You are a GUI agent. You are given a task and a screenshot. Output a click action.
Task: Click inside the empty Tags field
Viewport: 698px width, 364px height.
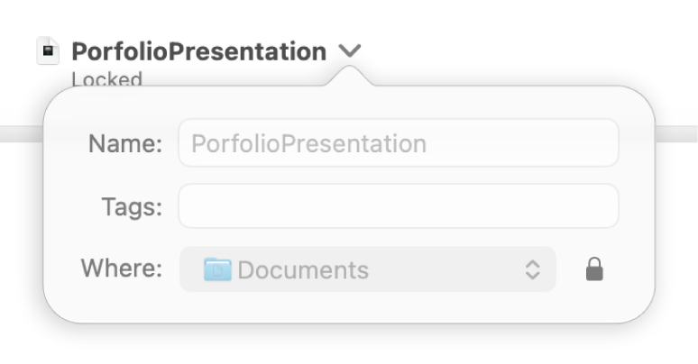398,206
